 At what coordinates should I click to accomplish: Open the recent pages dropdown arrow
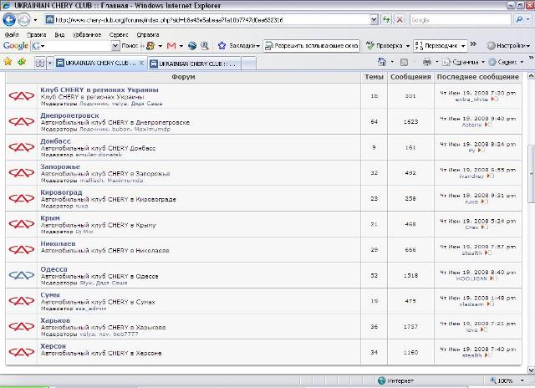35,20
